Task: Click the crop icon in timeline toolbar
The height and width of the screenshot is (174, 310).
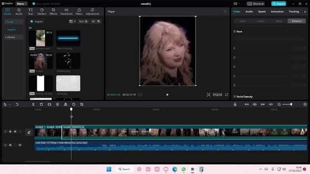Action: 82,104
